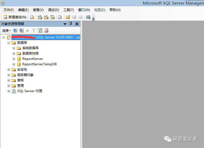
Task: Click the Save disk icon in toolbar
Action: point(74,17)
